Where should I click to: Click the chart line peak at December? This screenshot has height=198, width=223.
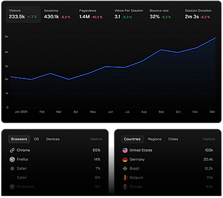(215, 38)
